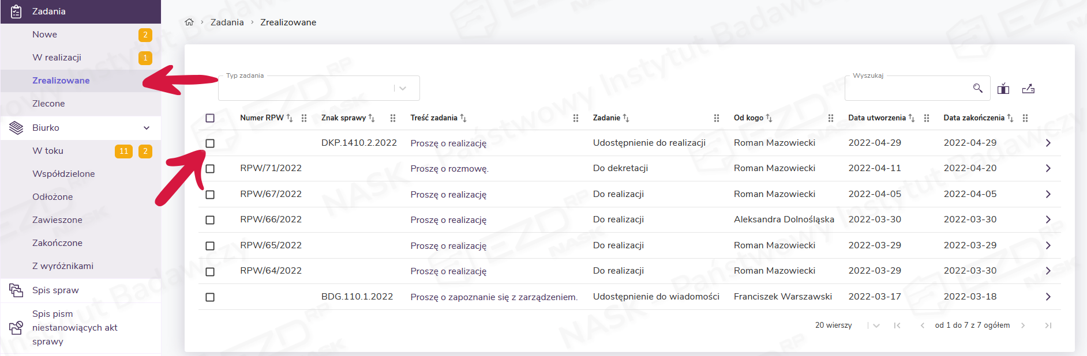This screenshot has height=356, width=1087.
Task: Toggle the select-all checkbox in header
Action: (210, 118)
